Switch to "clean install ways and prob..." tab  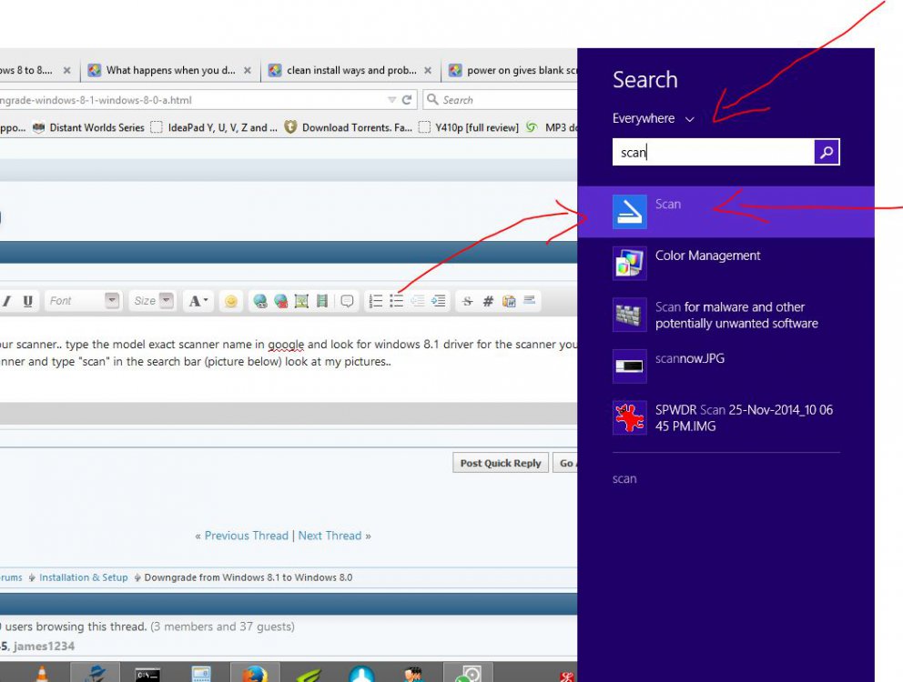coord(350,70)
